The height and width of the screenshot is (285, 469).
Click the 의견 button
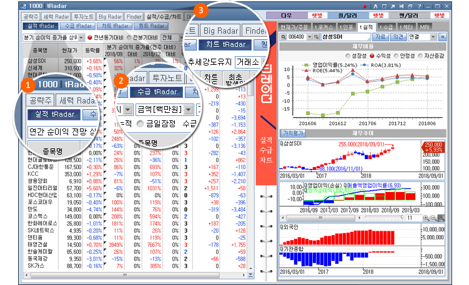(x=398, y=37)
